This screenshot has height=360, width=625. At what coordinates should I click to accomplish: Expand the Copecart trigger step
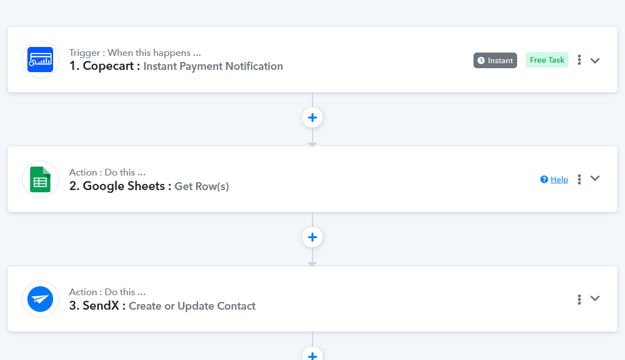(x=595, y=60)
